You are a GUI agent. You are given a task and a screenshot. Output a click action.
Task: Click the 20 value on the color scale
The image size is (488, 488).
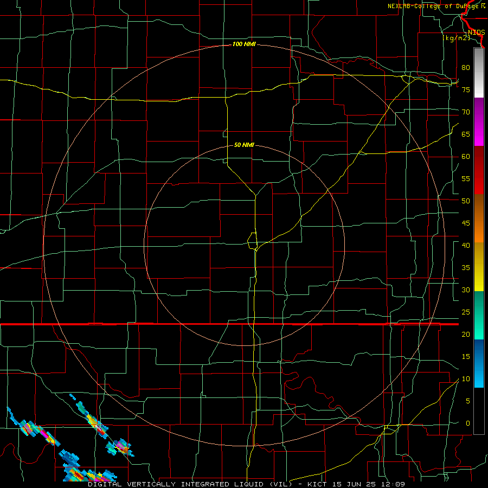pyautogui.click(x=466, y=334)
